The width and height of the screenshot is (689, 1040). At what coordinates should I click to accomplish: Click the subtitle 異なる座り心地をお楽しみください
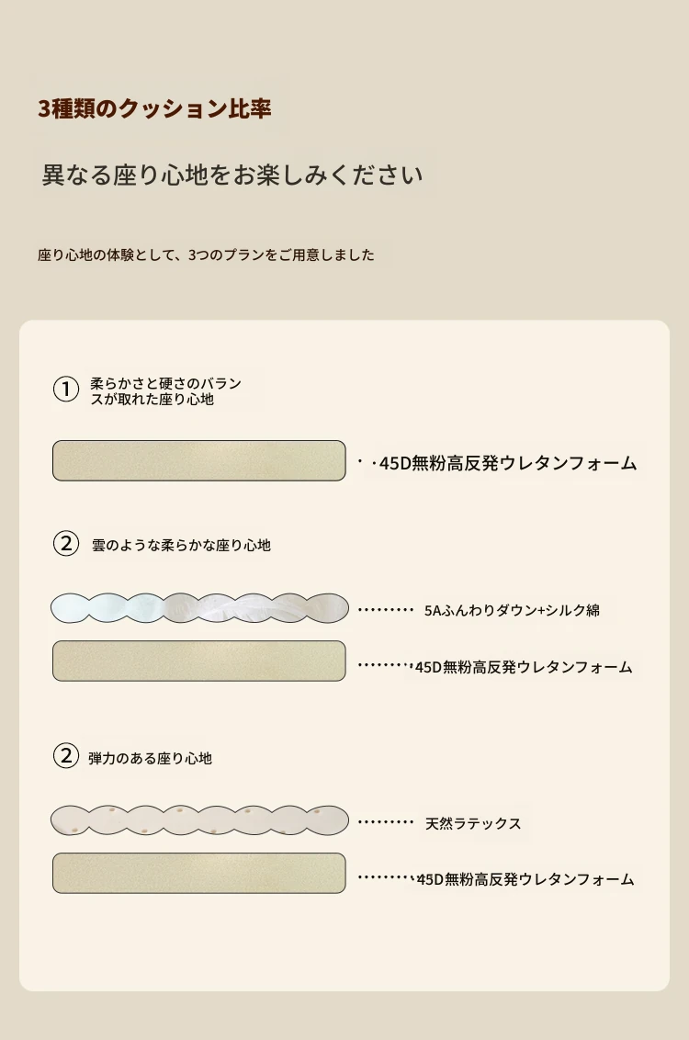232,175
